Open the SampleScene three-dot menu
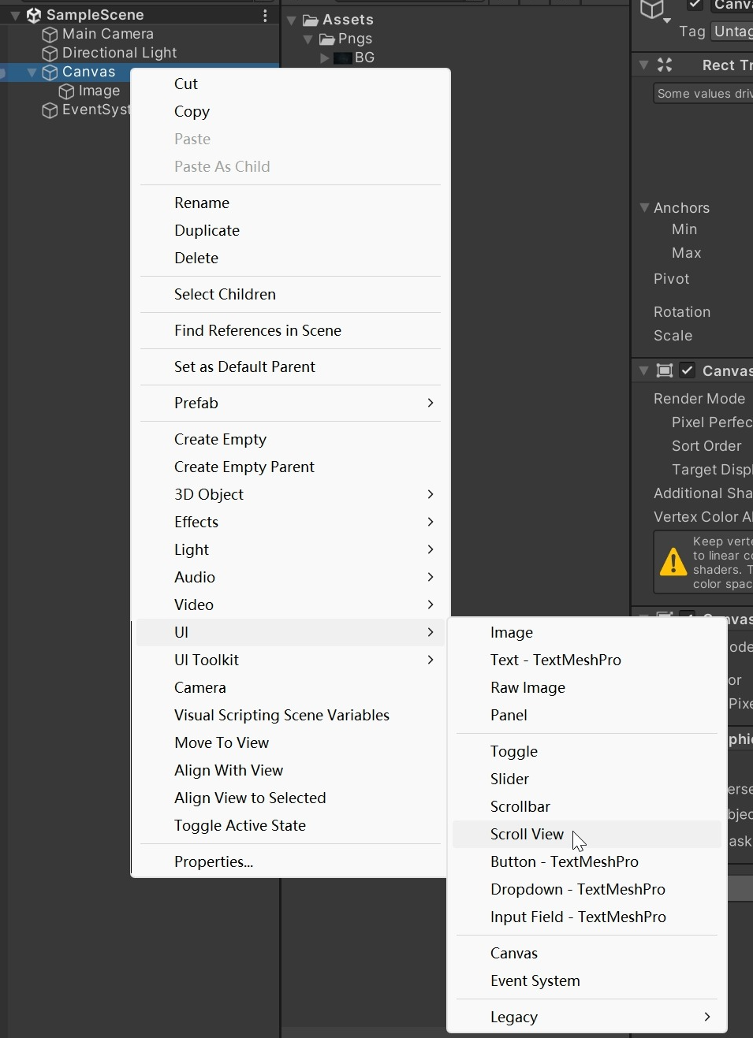 point(266,15)
